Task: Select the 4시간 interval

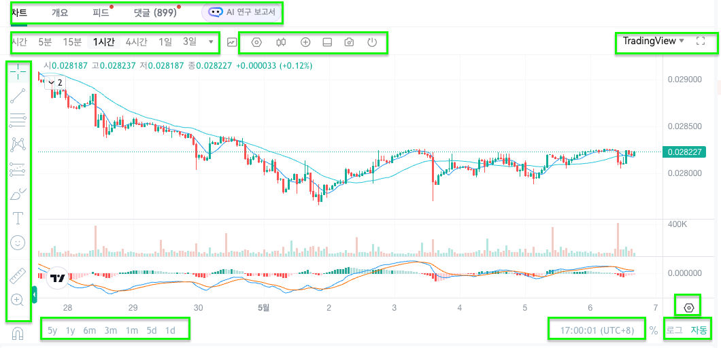Action: pyautogui.click(x=136, y=42)
